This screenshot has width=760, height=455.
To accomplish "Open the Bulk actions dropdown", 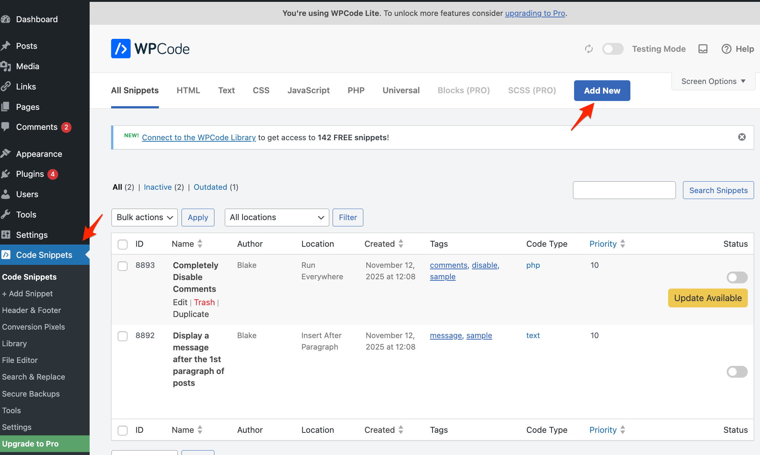I will coord(144,218).
